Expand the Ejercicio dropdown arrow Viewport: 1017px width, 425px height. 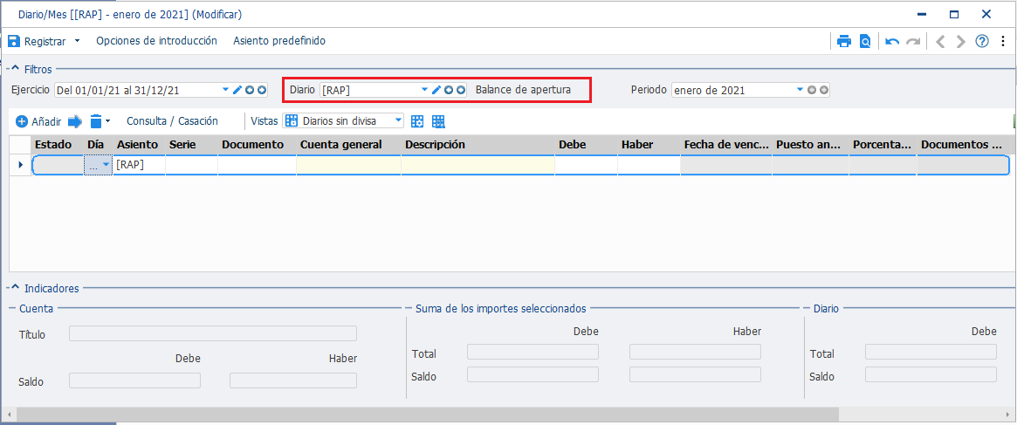point(226,90)
